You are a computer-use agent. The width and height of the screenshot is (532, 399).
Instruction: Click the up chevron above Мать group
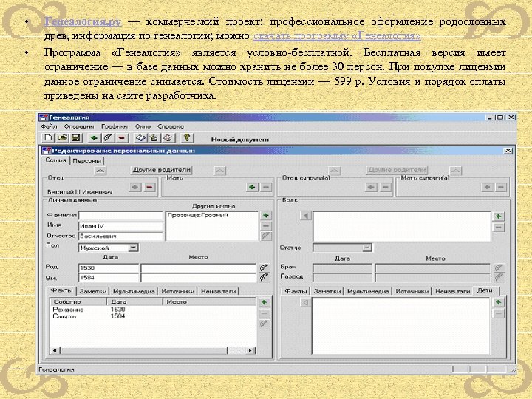219,171
